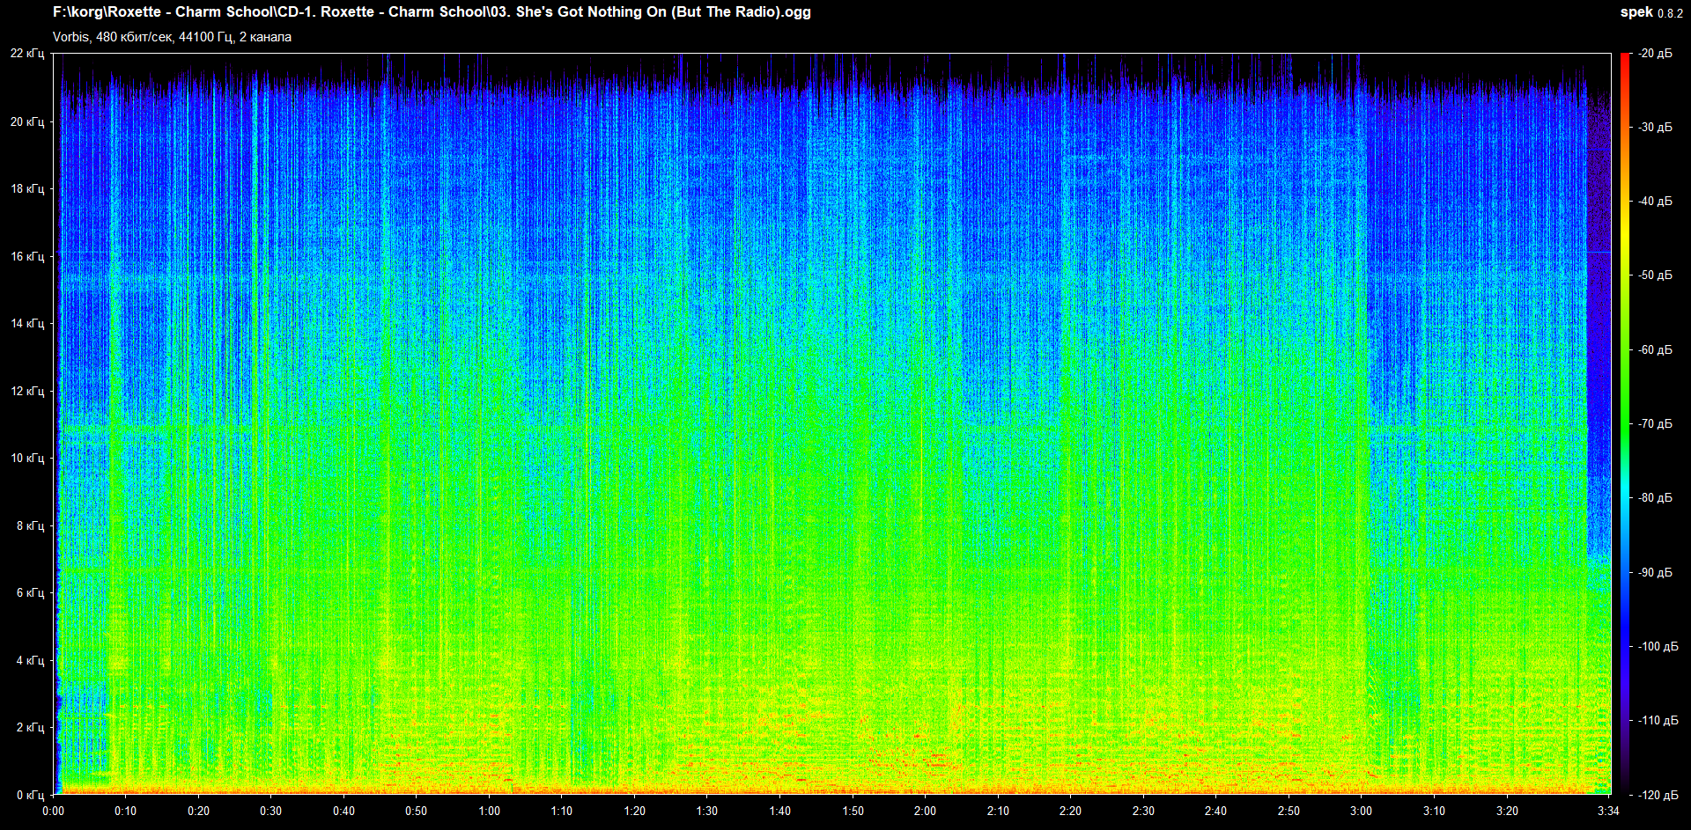Click the spek 0.8.2 logo text
The height and width of the screenshot is (830, 1691).
[1650, 12]
